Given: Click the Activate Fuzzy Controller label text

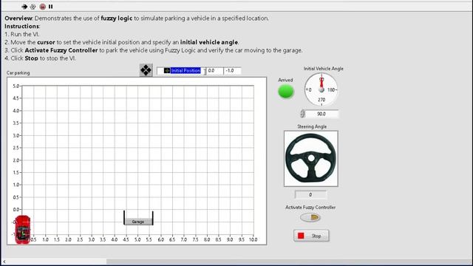Looking at the screenshot, I should click(x=310, y=208).
